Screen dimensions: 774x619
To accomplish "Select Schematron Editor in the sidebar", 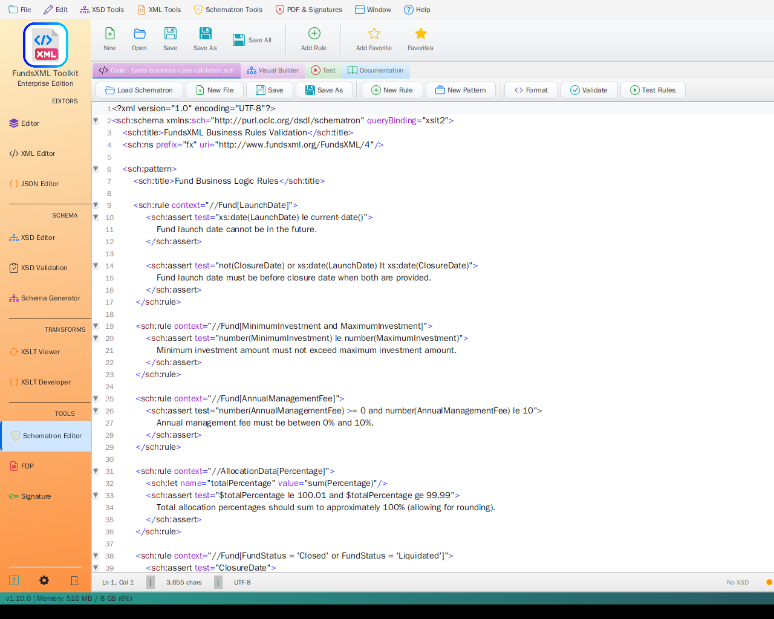I will point(45,436).
